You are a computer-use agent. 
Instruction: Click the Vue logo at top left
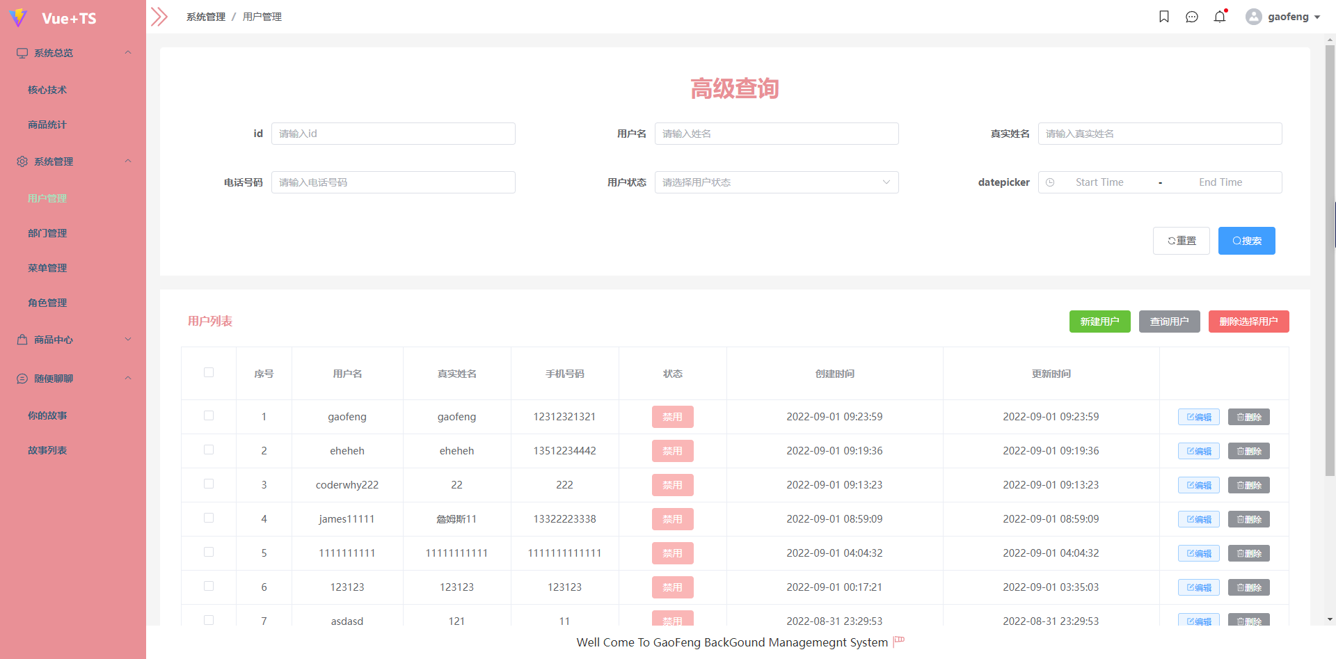[19, 17]
